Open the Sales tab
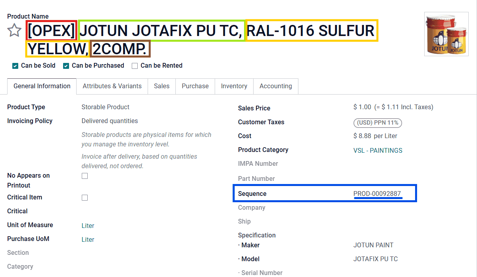477x277 pixels. coord(162,86)
